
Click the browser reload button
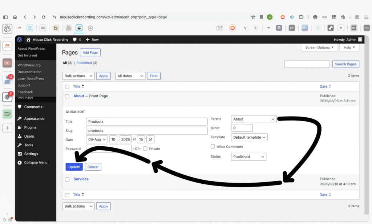click(44, 17)
